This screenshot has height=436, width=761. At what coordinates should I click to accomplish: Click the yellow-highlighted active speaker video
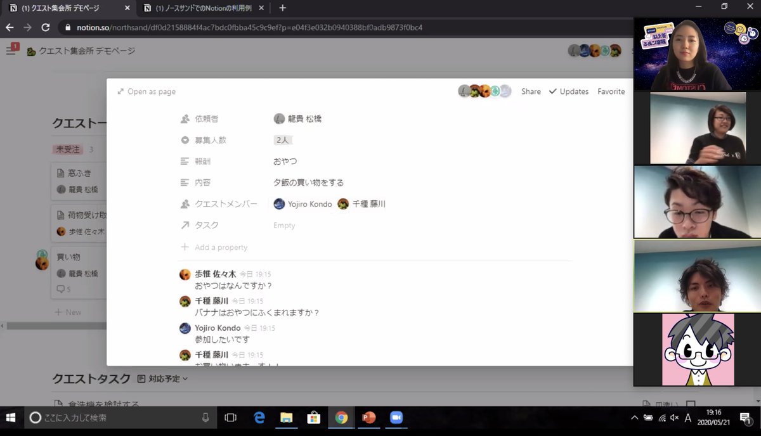pos(698,276)
